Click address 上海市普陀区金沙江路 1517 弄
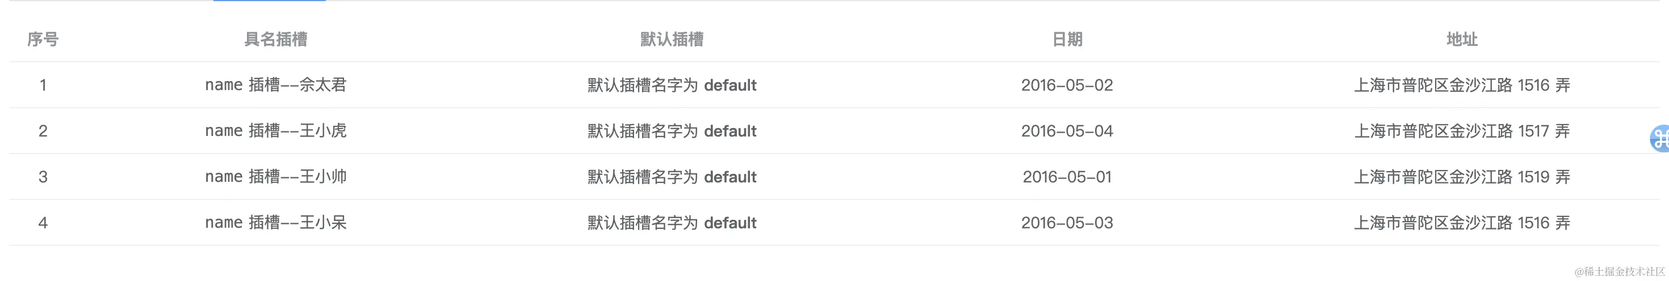Viewport: 1669px width, 281px height. [1462, 131]
